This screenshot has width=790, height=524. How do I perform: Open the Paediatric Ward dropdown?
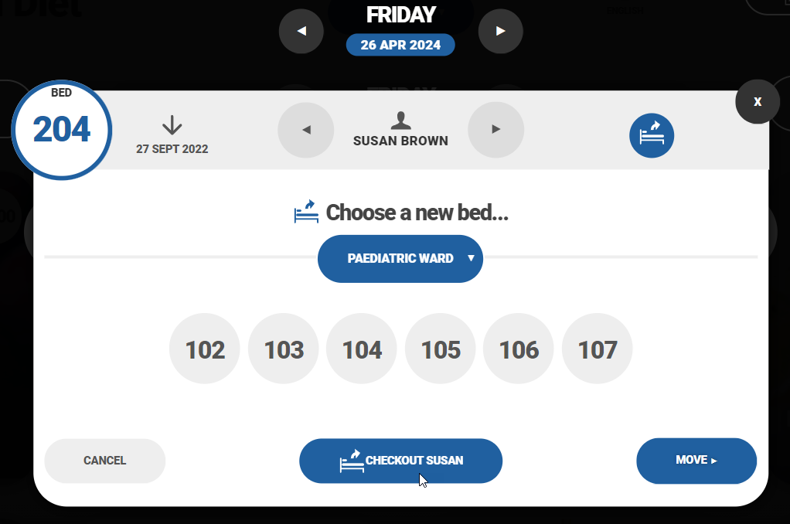point(400,259)
